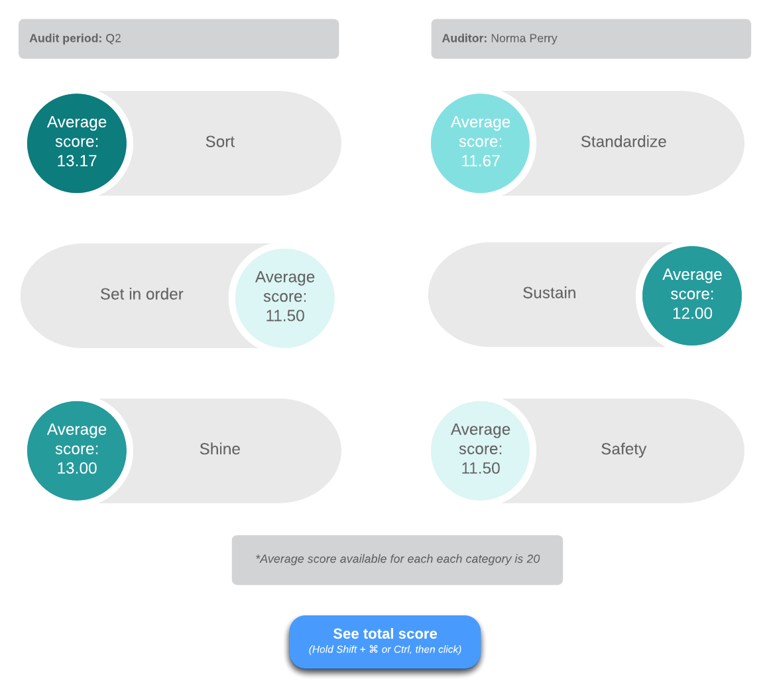This screenshot has height=689, width=767.
Task: Open the Set in order category
Action: click(x=142, y=294)
